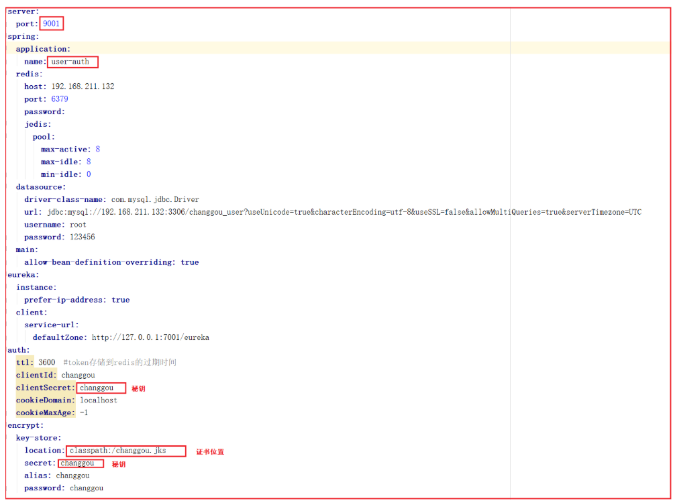
Task: Click the server port value 9001
Action: [51, 23]
